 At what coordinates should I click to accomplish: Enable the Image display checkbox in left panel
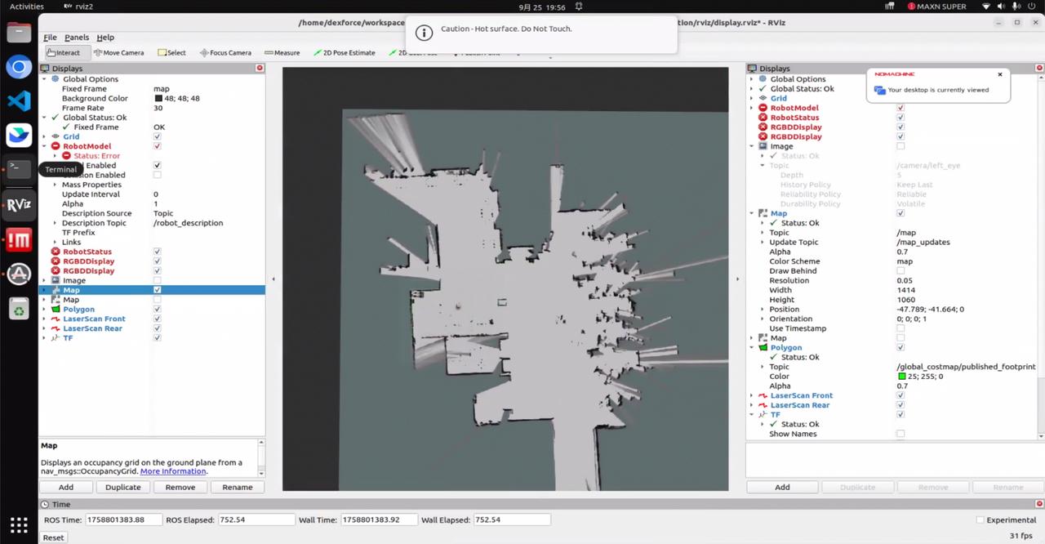(x=157, y=280)
